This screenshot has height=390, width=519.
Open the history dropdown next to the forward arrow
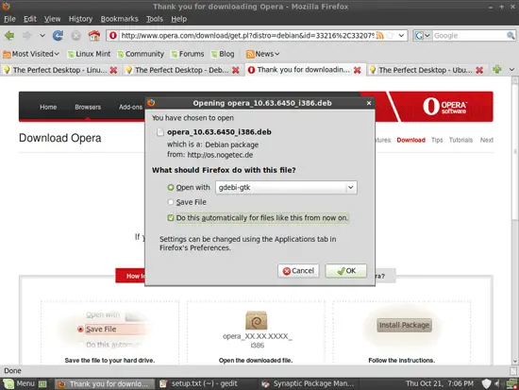tap(42, 36)
